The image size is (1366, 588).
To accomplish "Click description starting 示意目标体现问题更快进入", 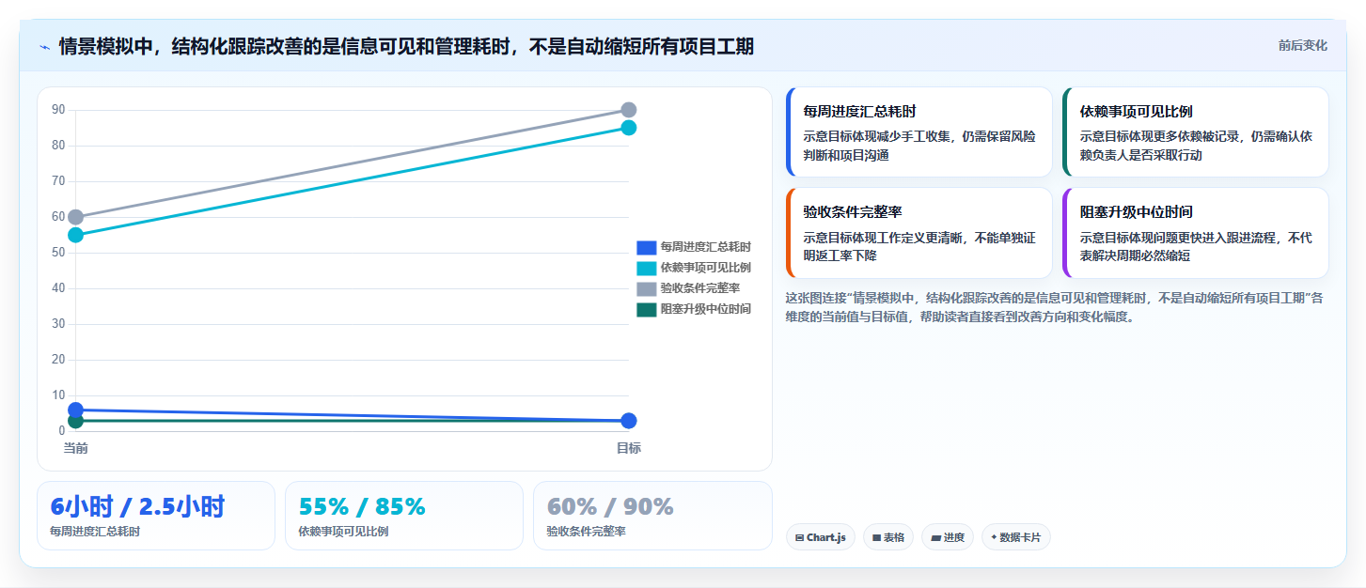I will tap(1196, 246).
